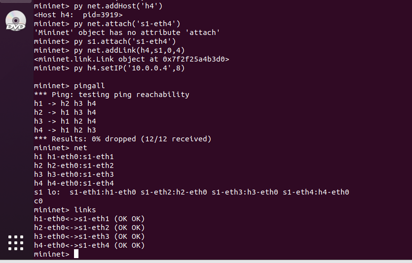Click the "h2-eth0<->s1-eth2 (OK OK)" link status
This screenshot has width=412, height=263.
(89, 228)
